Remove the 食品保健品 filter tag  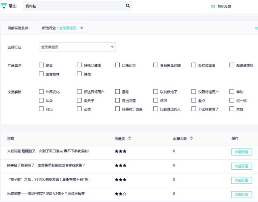click(81, 28)
